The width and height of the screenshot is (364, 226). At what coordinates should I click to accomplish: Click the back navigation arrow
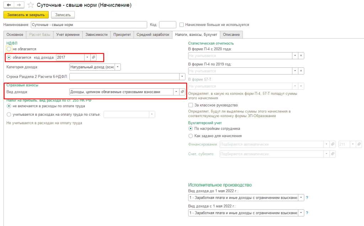[x=9, y=5]
